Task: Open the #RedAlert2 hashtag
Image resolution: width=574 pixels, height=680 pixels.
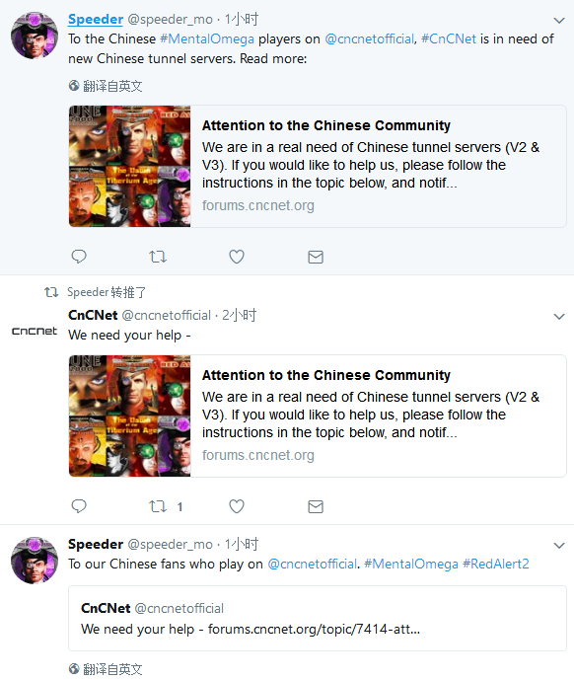Action: (x=496, y=564)
